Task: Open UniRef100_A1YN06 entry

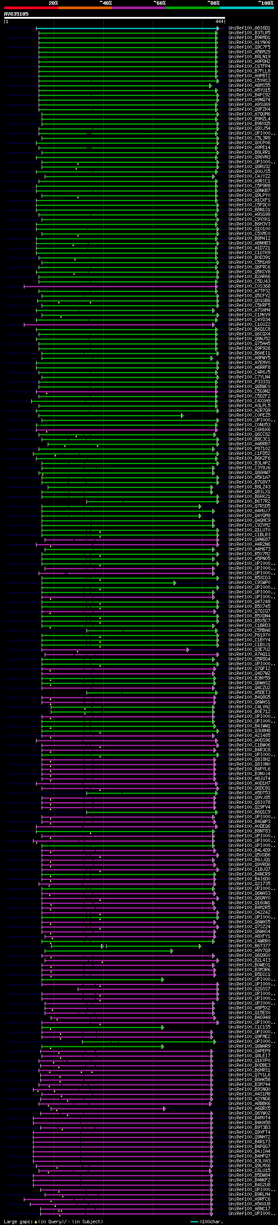Action: [249, 43]
